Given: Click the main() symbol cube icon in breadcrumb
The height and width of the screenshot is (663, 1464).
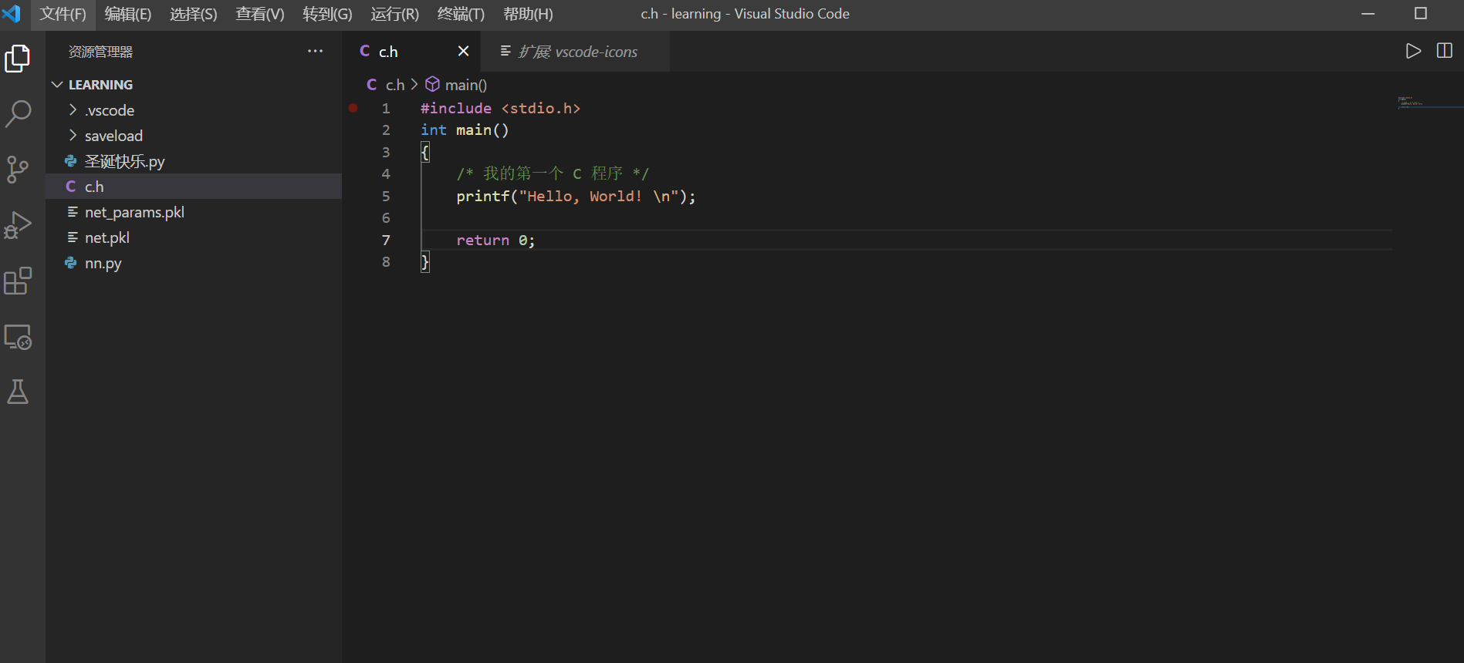Looking at the screenshot, I should tap(433, 84).
